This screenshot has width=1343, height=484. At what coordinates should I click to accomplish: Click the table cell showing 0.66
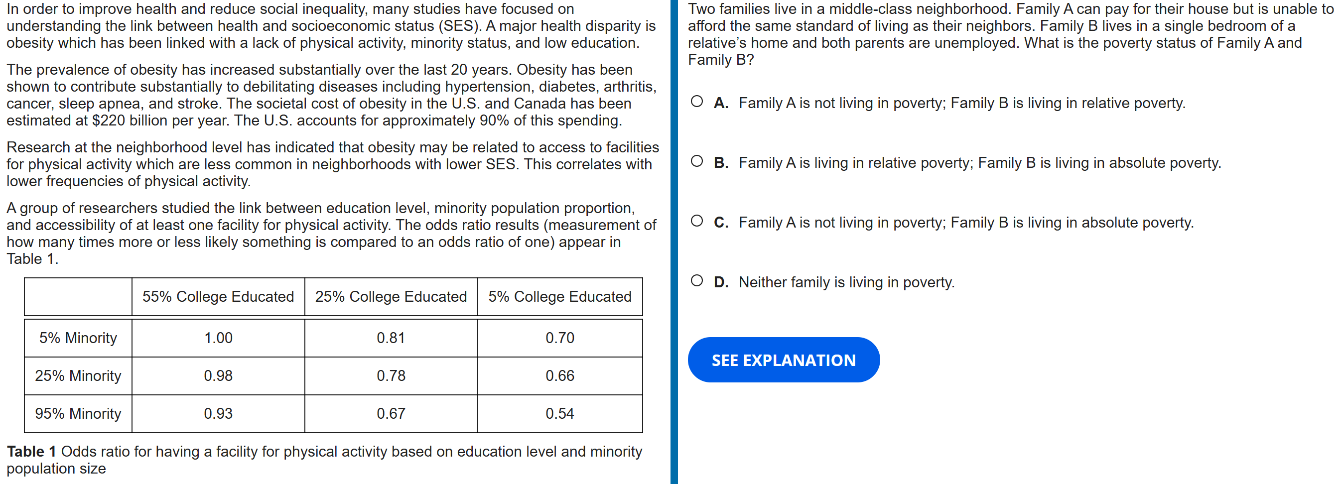click(x=559, y=375)
